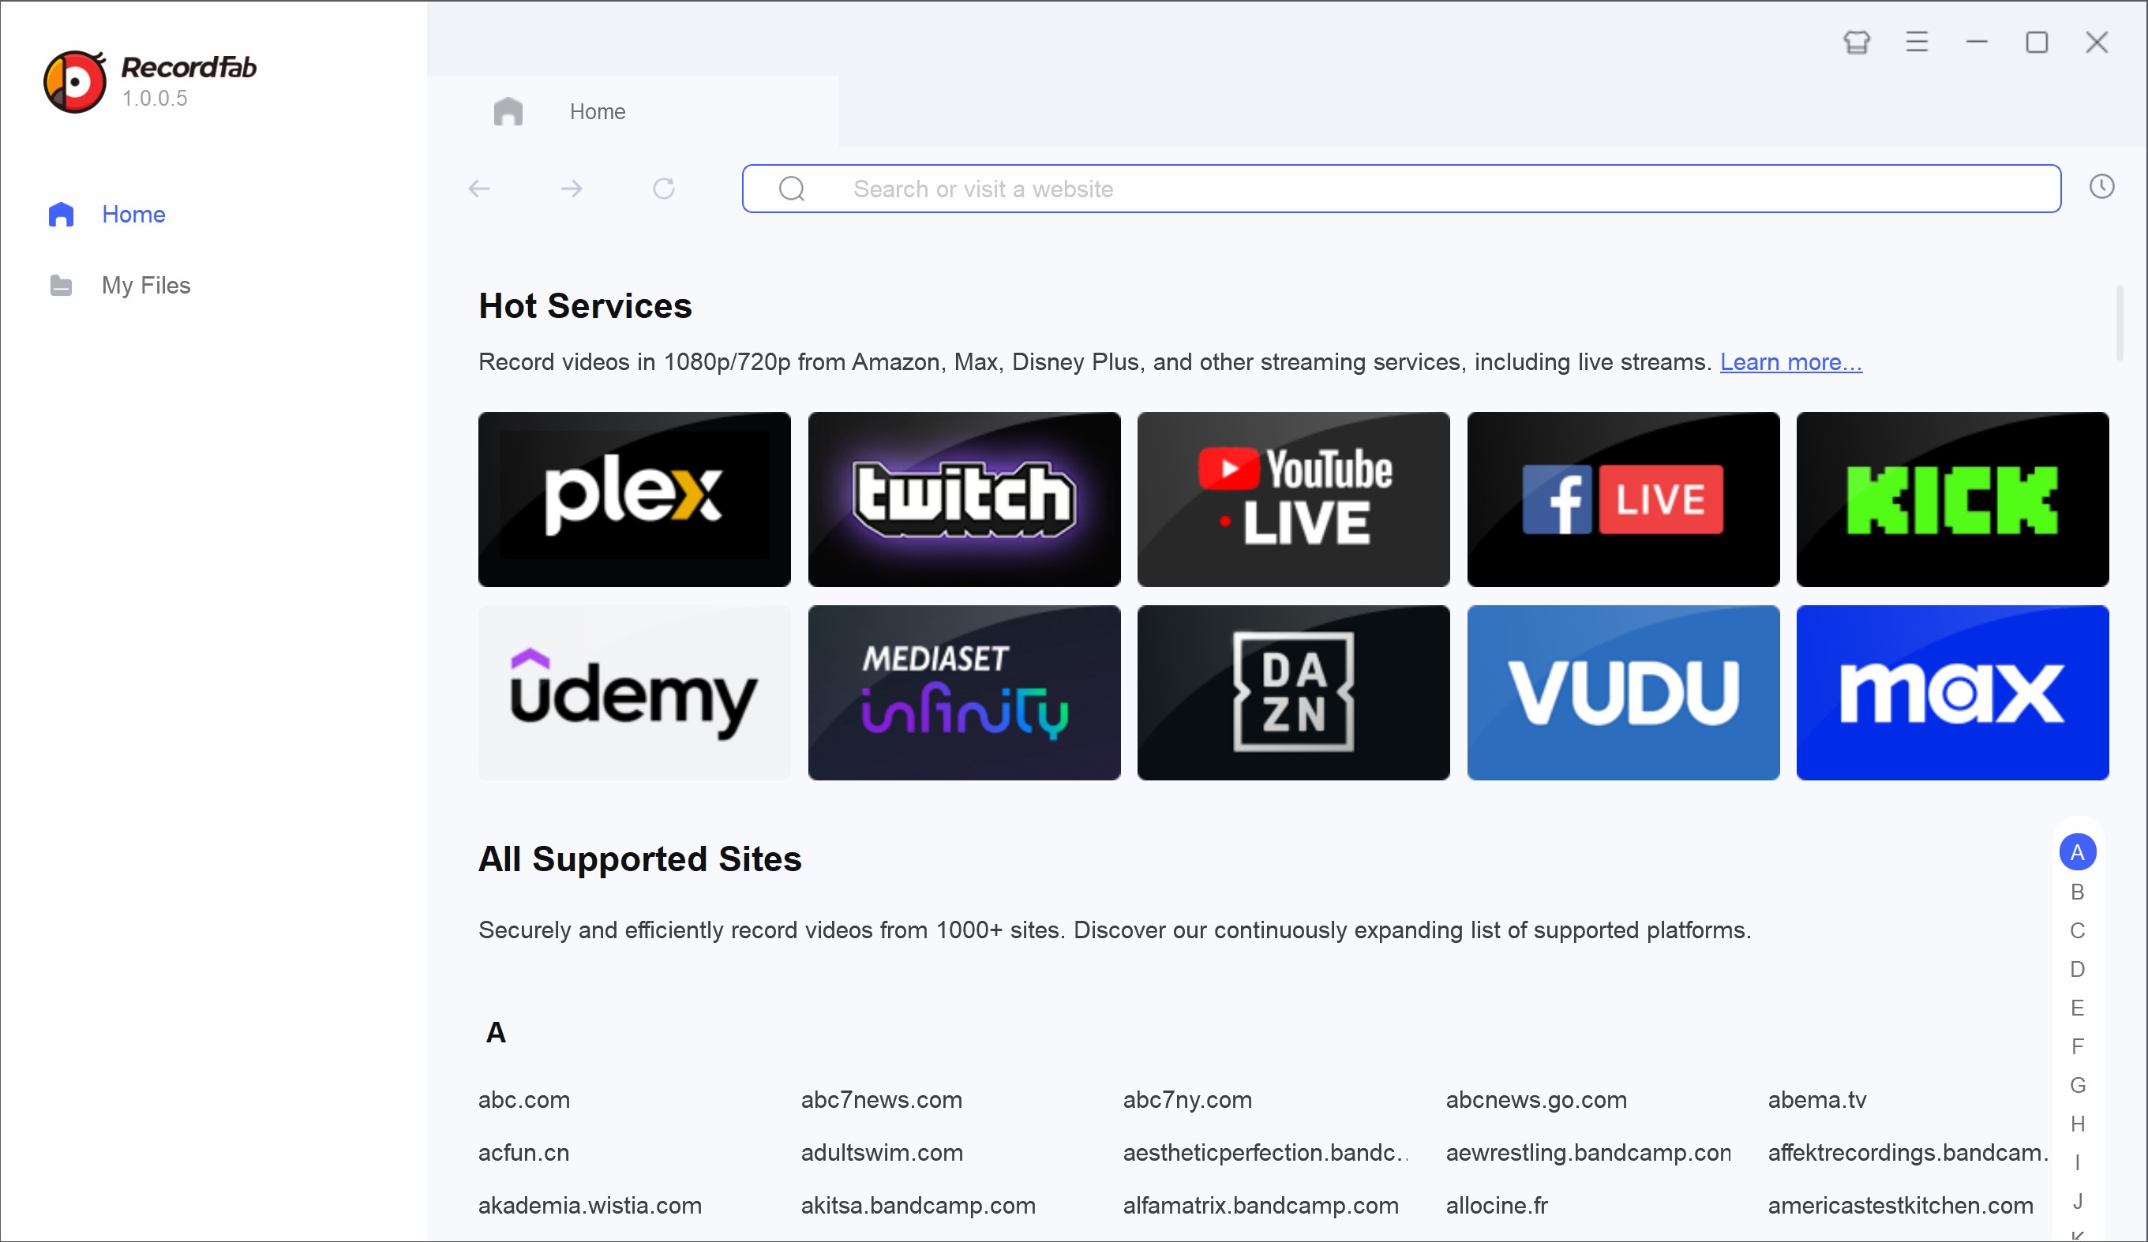The height and width of the screenshot is (1242, 2148).
Task: Follow the Learn more... link
Action: click(x=1791, y=362)
